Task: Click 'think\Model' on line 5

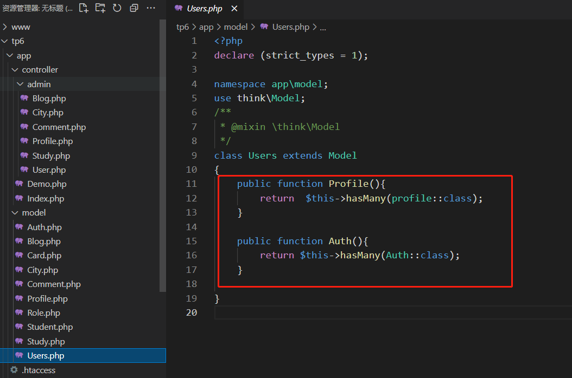Action: 269,99
